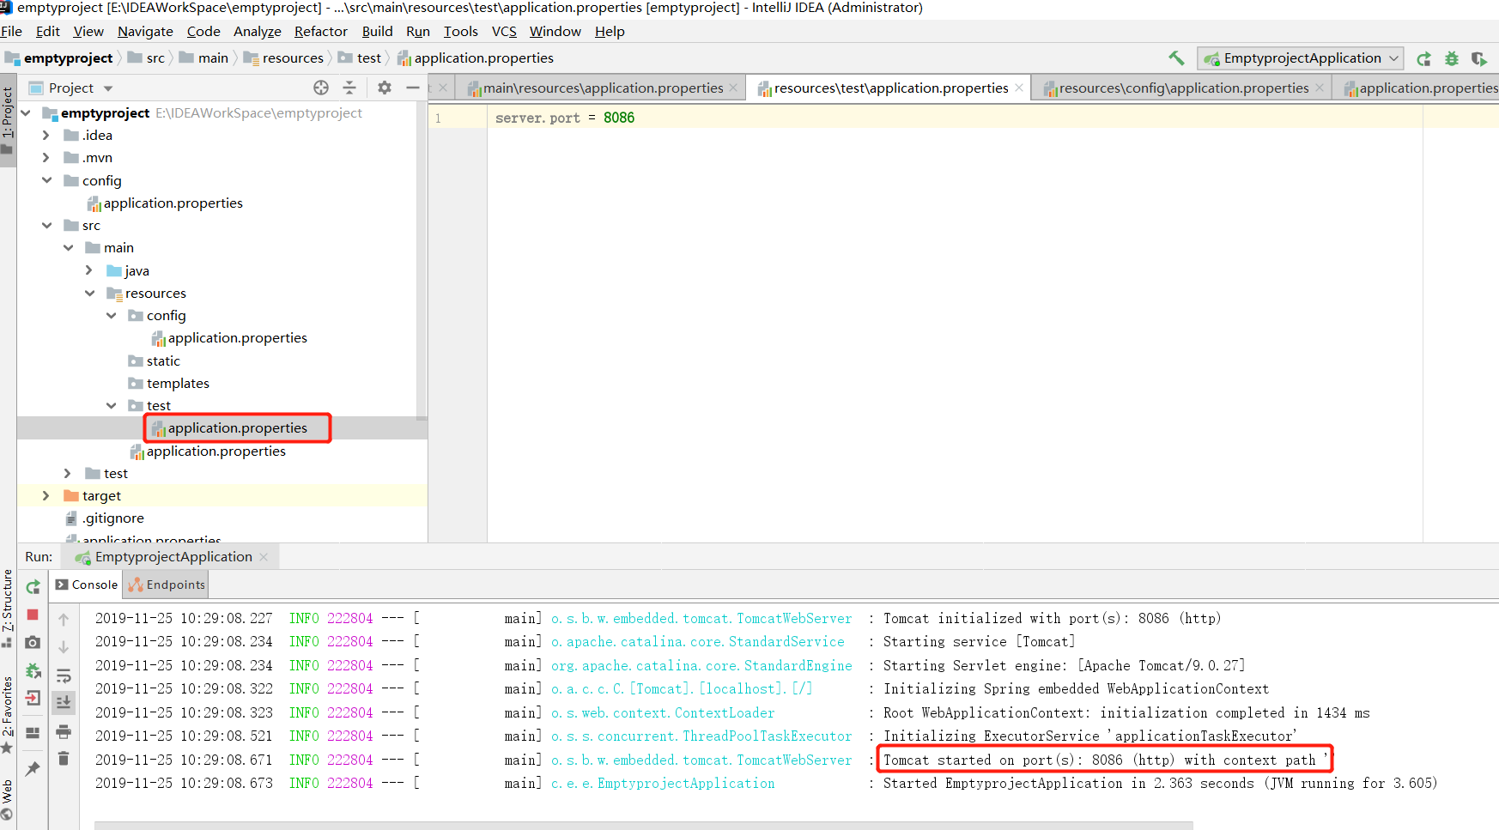Expand the java folder under main
This screenshot has height=830, width=1499.
point(88,270)
